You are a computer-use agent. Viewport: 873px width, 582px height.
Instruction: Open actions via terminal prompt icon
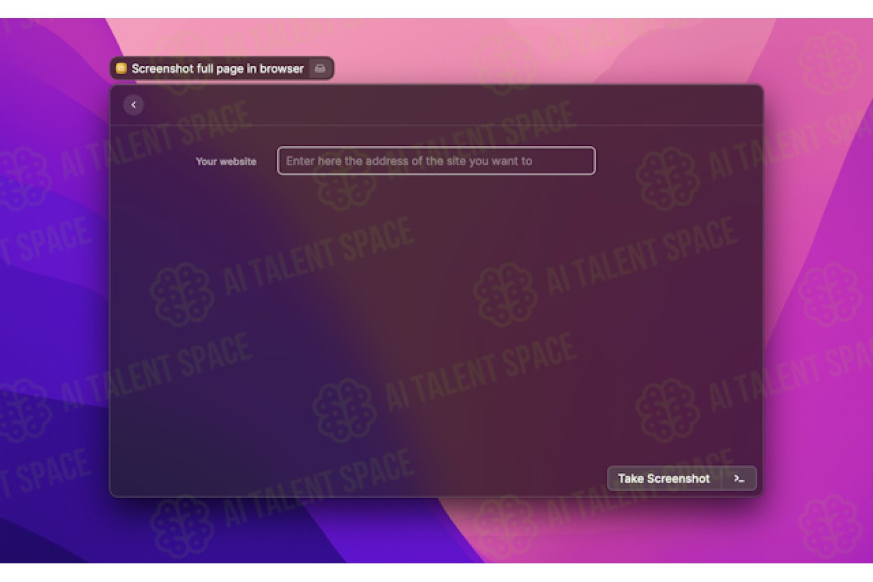739,478
